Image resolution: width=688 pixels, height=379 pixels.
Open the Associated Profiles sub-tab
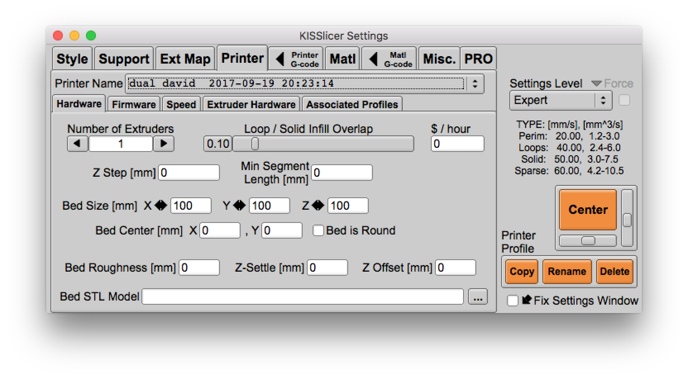(x=352, y=104)
